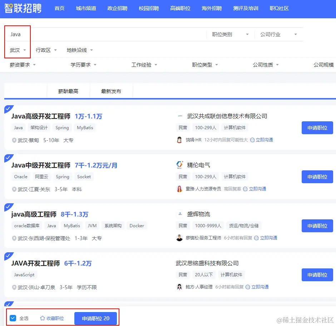Expand the 公司行业 dropdown

(x=278, y=34)
